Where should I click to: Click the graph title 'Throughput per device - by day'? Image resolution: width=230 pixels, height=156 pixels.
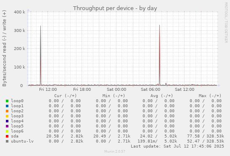pyautogui.click(x=115, y=8)
